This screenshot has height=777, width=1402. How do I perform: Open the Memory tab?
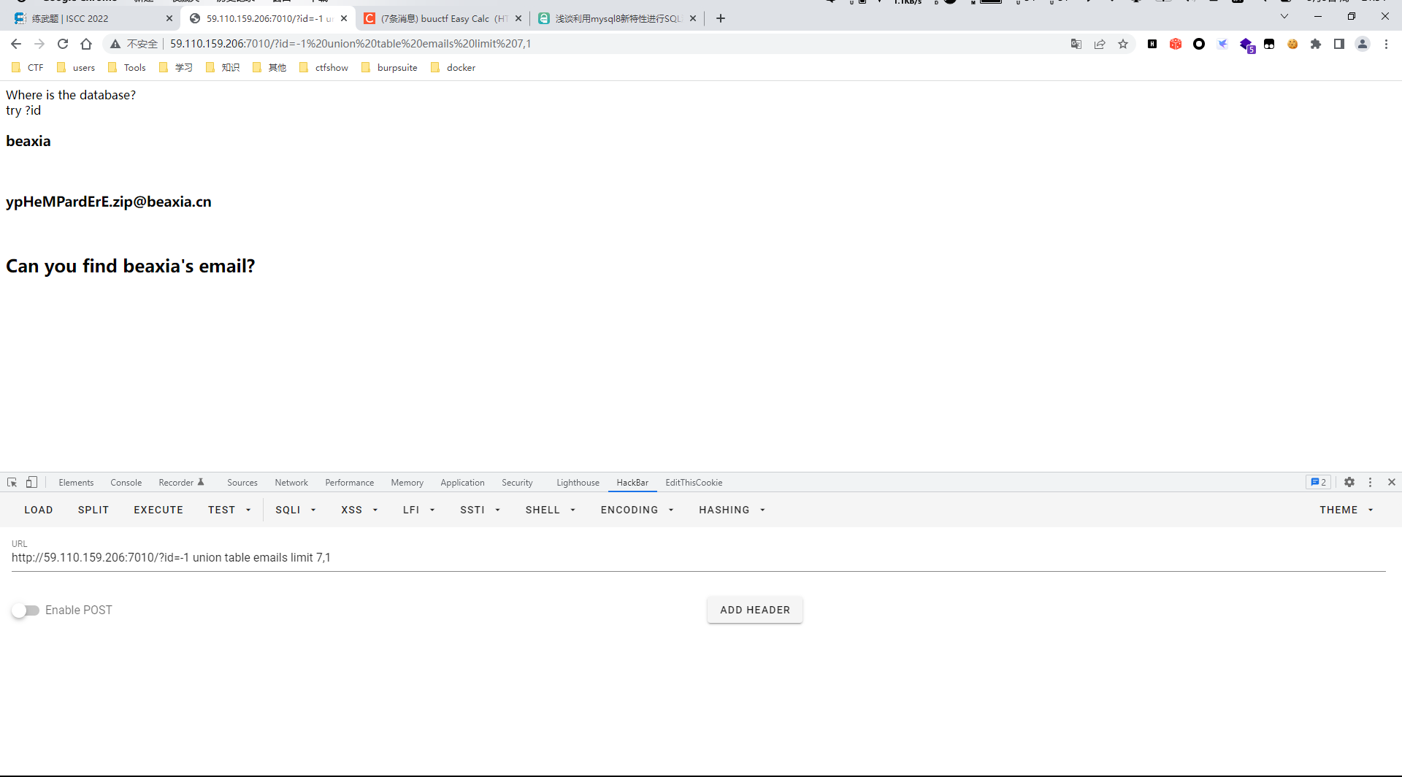[x=407, y=483]
